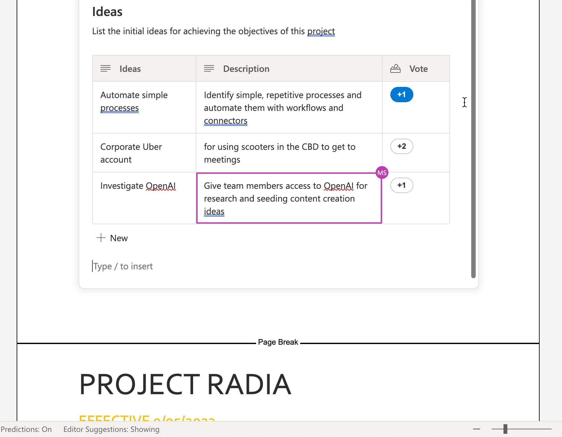Toggle Editor Suggestions visibility in status bar
This screenshot has height=437, width=562.
(x=112, y=429)
